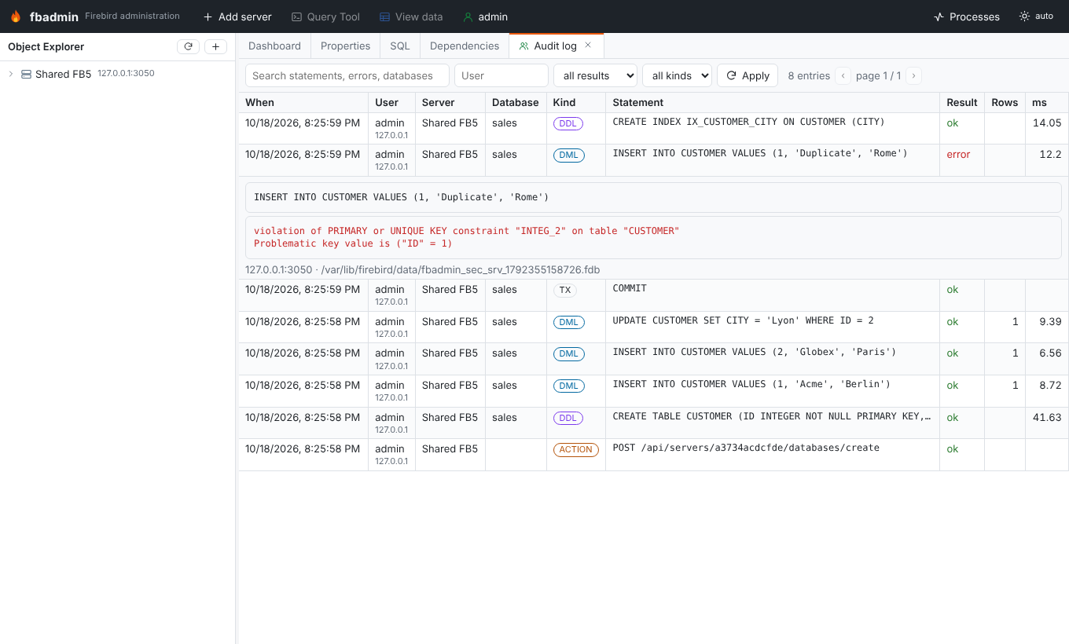The height and width of the screenshot is (644, 1069).
Task: Click the TX badge on the COMMIT row
Action: click(565, 290)
